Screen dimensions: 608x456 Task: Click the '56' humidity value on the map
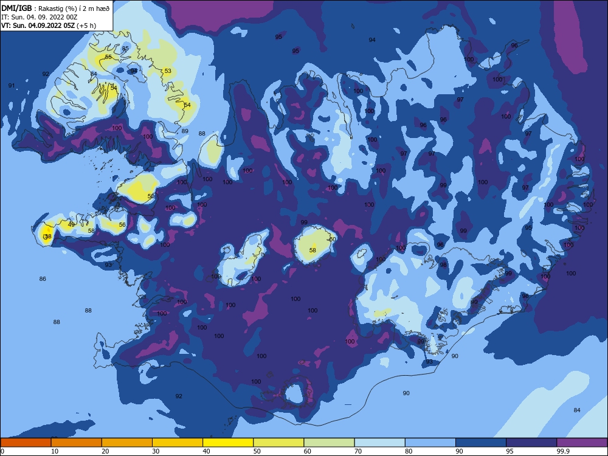(x=122, y=224)
